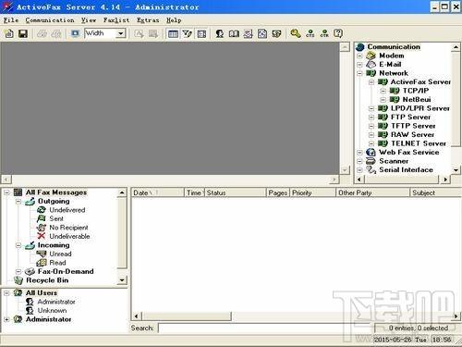This screenshot has width=462, height=347.
Task: Click the user head silhouette toolbar icon
Action: (x=219, y=33)
